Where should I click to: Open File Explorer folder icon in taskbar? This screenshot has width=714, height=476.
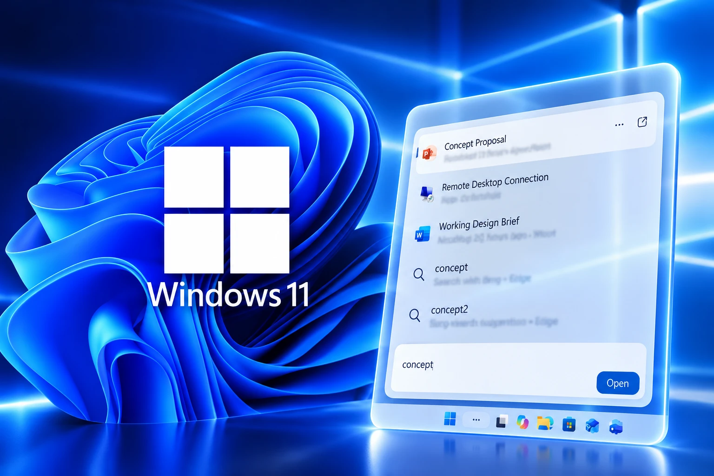(545, 423)
